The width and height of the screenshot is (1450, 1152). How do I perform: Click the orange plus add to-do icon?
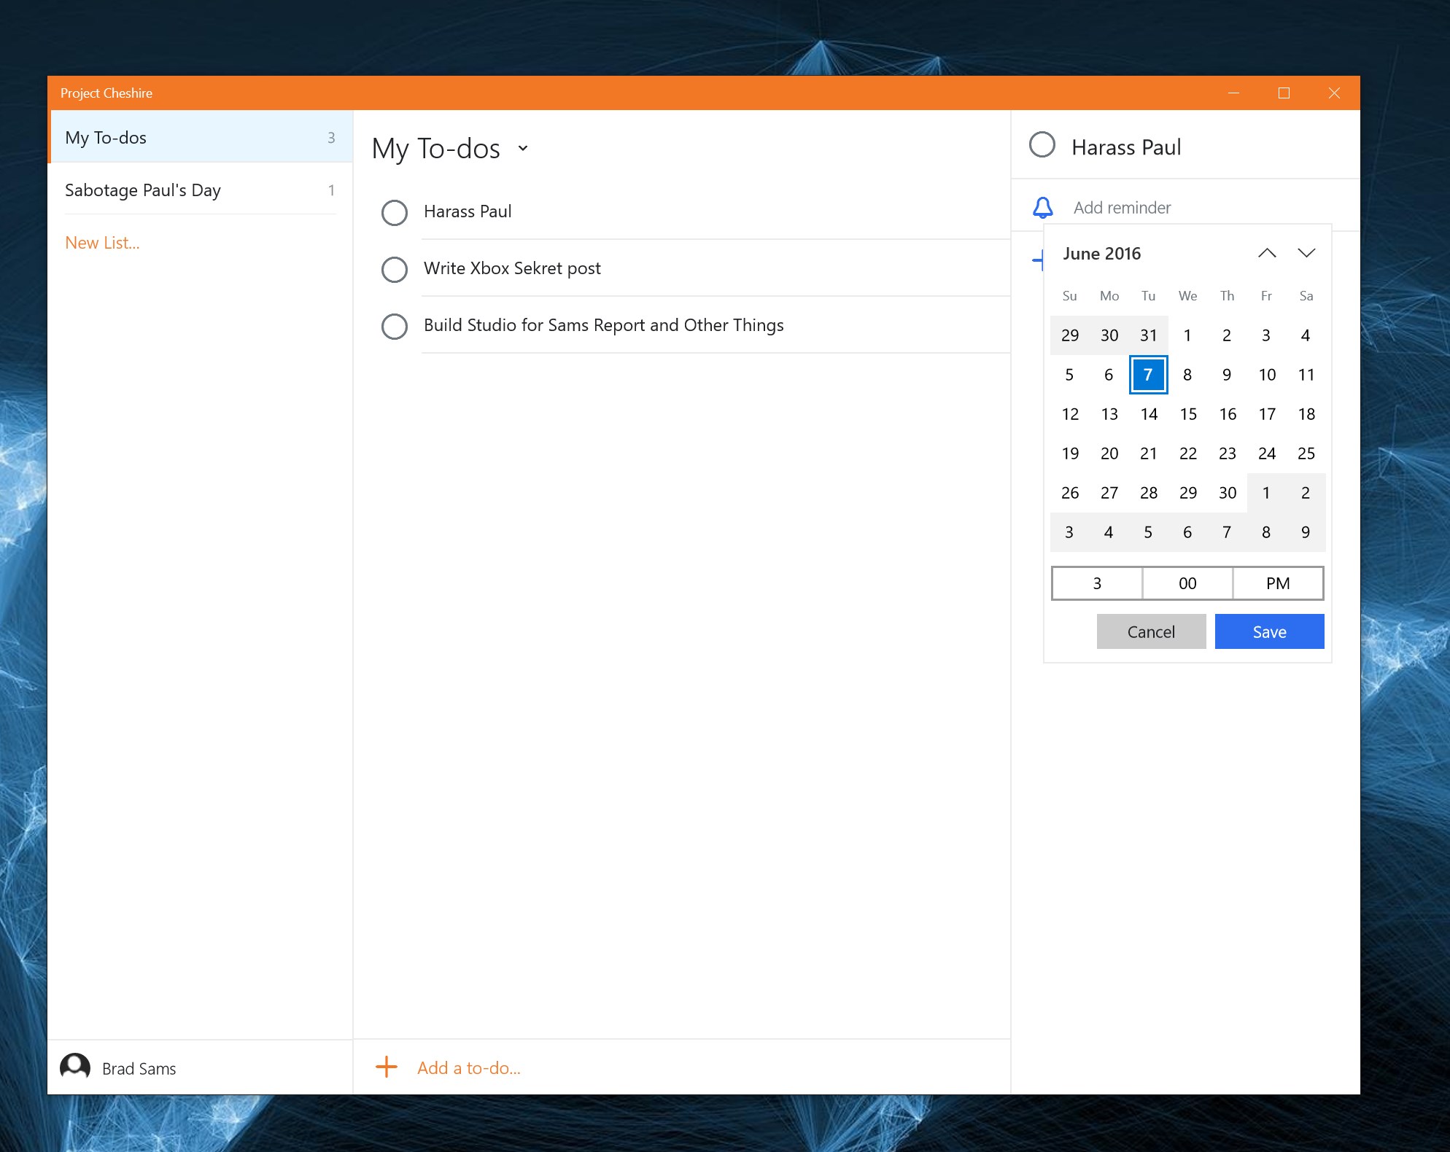click(387, 1067)
